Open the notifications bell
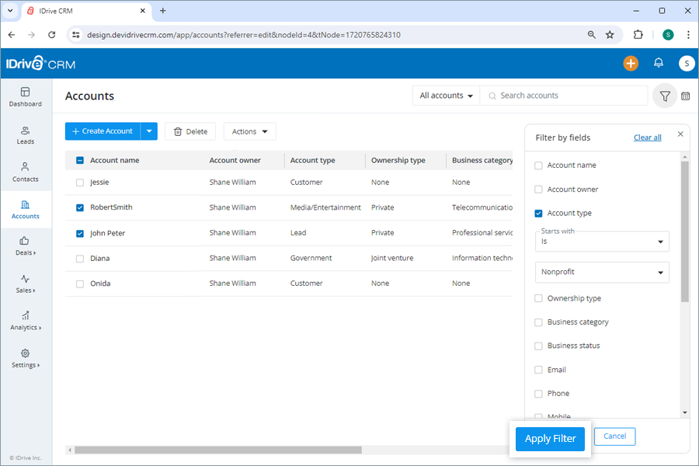 tap(659, 63)
